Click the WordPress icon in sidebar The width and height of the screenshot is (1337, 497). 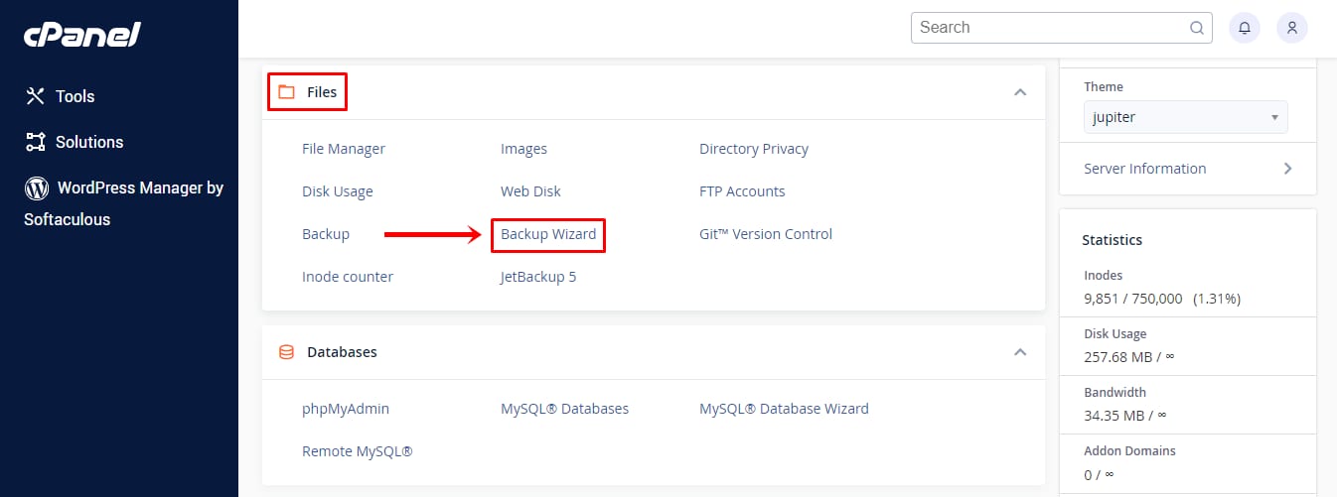(37, 187)
